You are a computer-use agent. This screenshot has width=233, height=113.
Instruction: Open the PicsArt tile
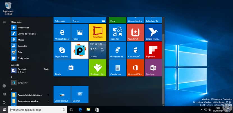pyautogui.click(x=80, y=50)
